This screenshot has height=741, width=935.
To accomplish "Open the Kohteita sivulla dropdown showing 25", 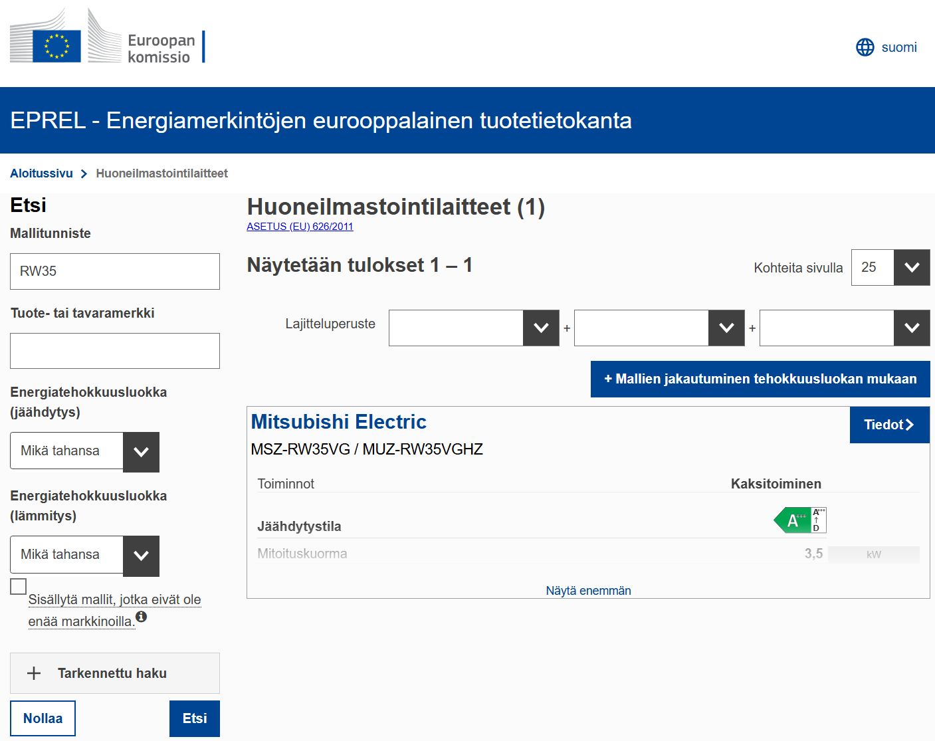I will (x=890, y=267).
